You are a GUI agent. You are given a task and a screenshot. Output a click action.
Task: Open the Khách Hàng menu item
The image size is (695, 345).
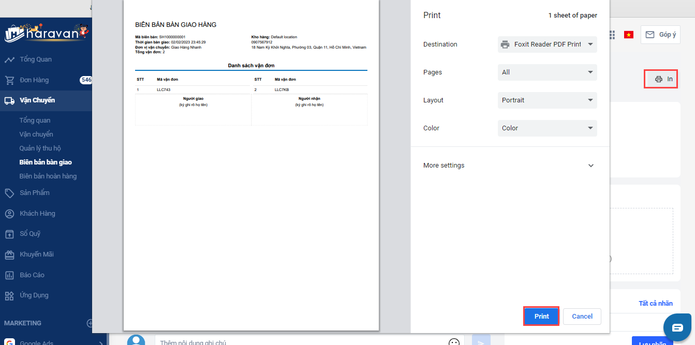[37, 214]
